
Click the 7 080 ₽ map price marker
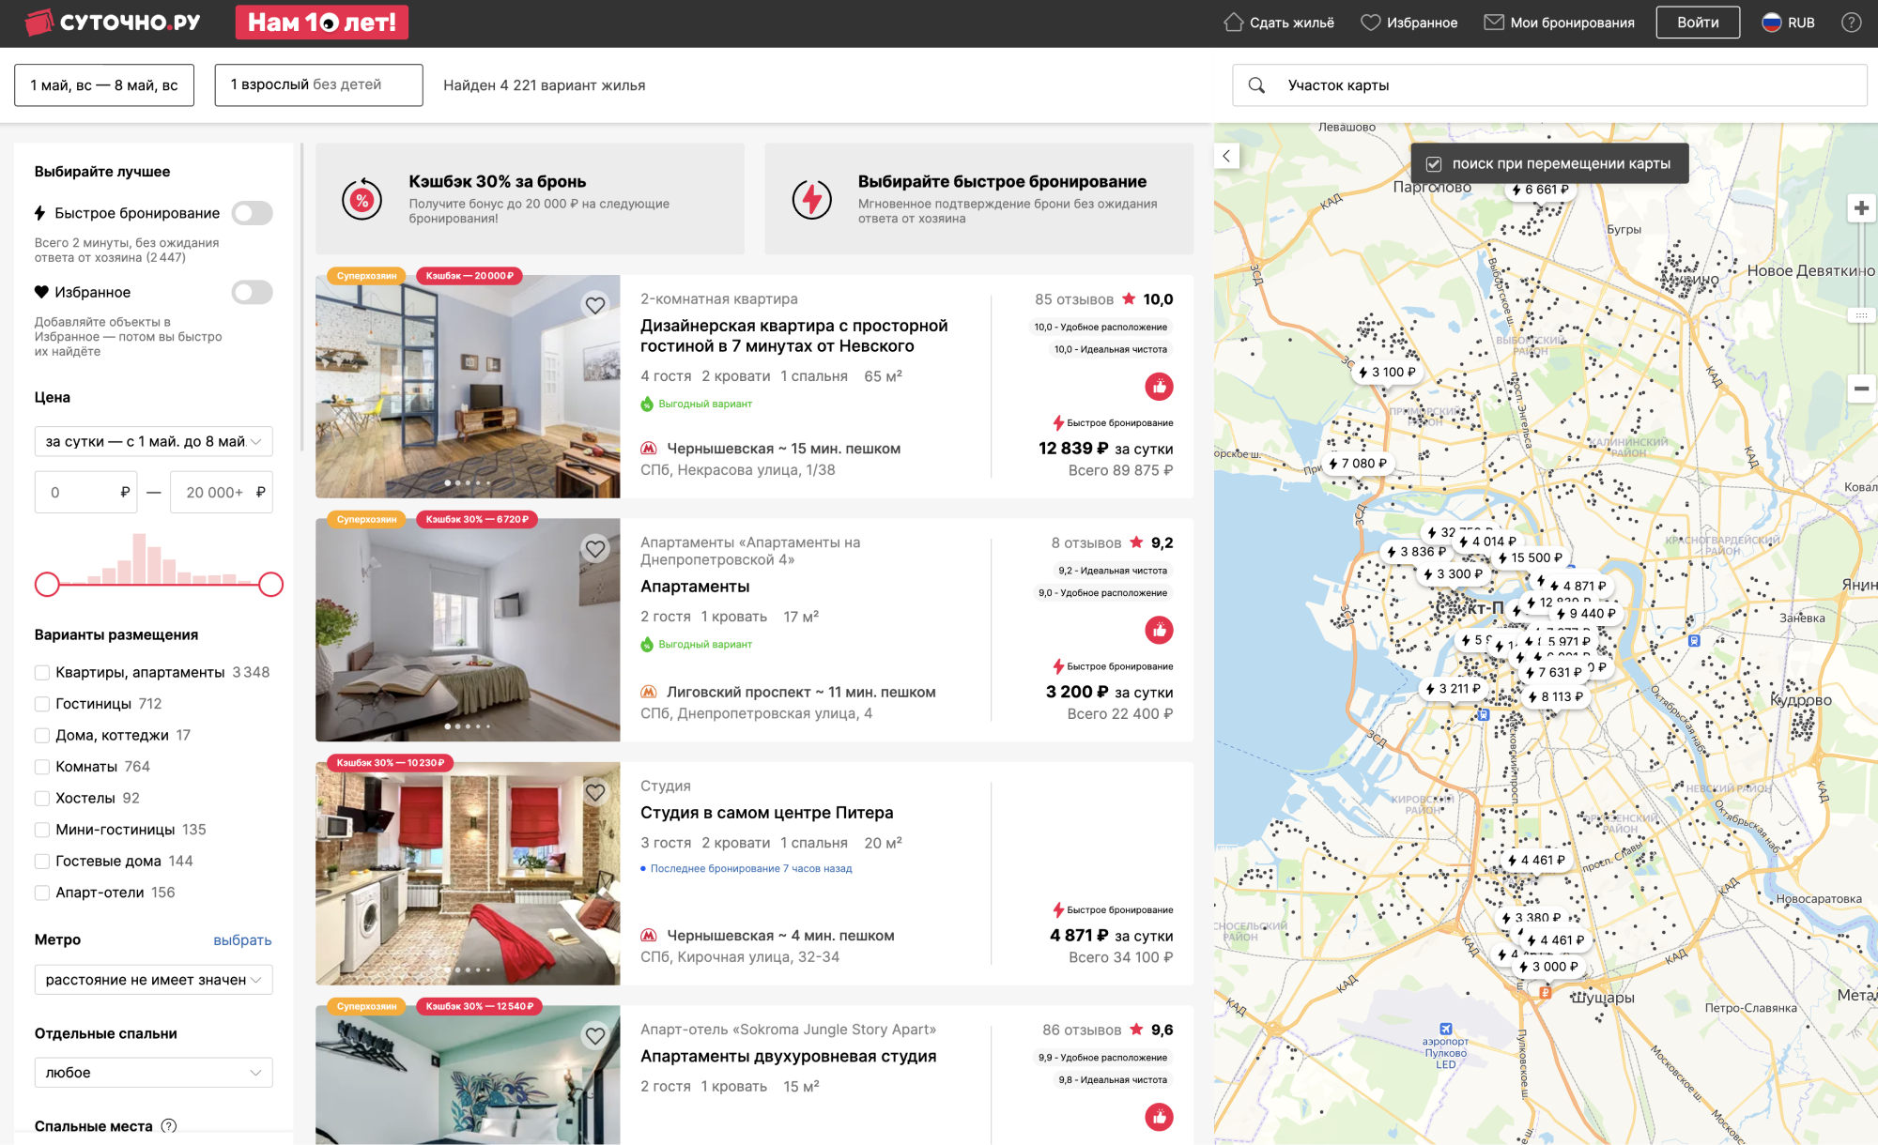click(1357, 463)
